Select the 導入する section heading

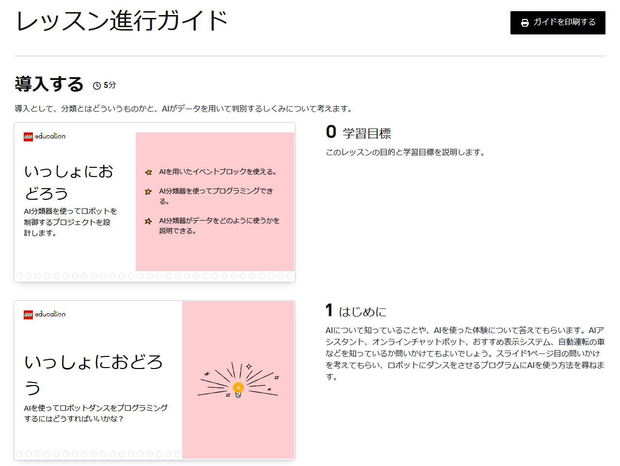pyautogui.click(x=49, y=84)
